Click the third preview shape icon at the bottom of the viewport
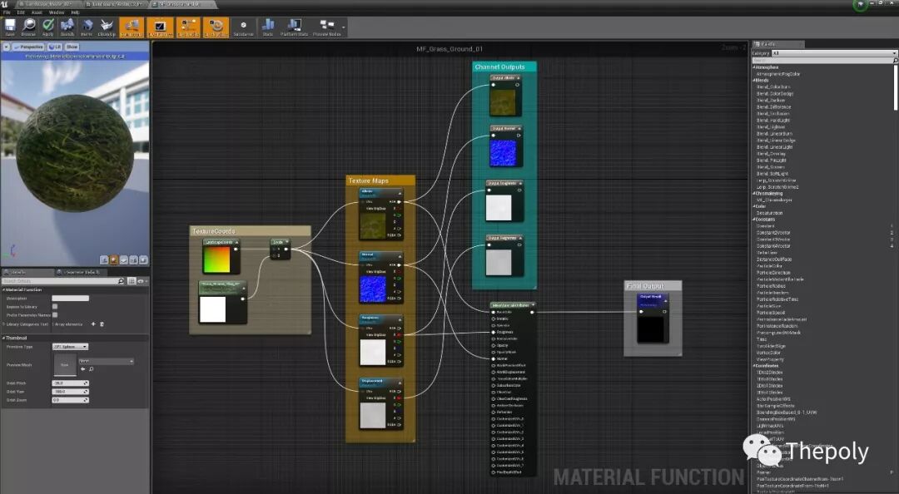Image resolution: width=899 pixels, height=494 pixels. click(123, 260)
